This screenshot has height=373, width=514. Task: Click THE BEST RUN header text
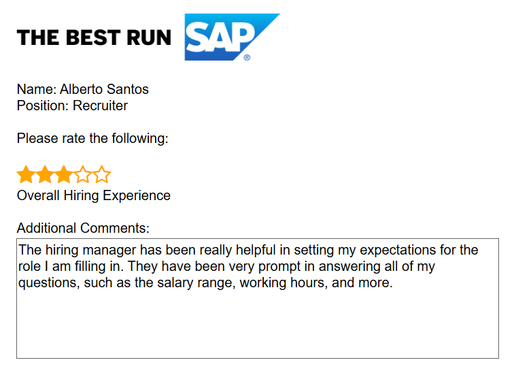click(x=94, y=37)
